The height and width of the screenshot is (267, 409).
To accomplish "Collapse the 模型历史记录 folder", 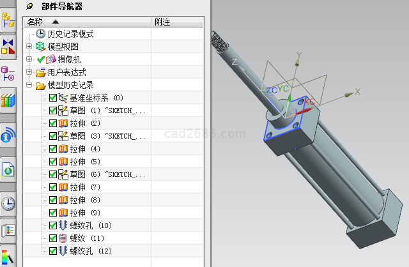I will (29, 85).
